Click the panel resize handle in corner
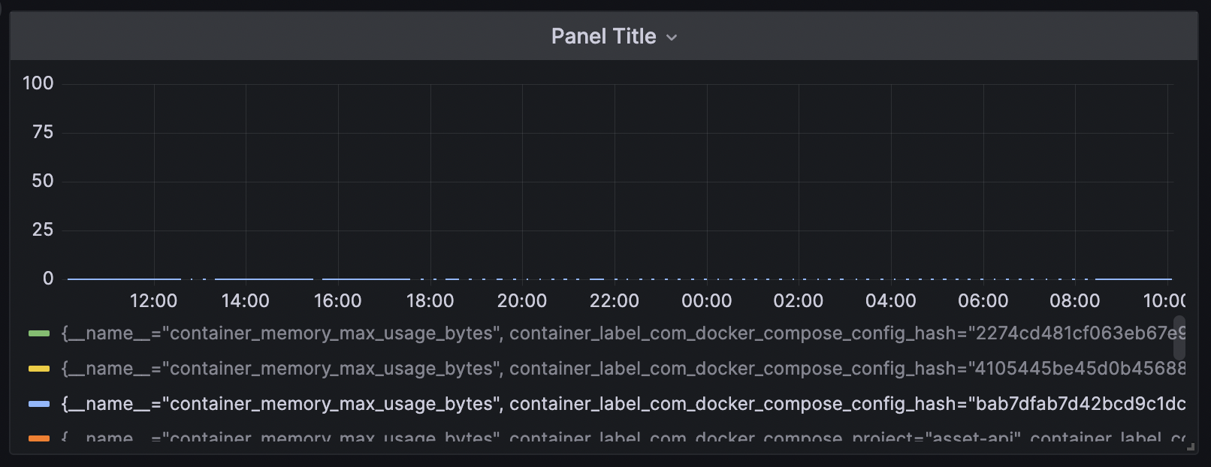This screenshot has width=1211, height=467. tap(1190, 447)
